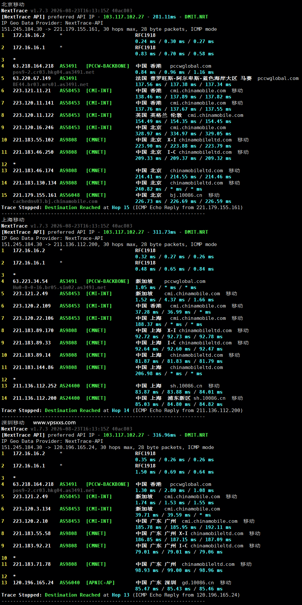Click hop IP "223.120.11.122"
Viewport: 302px width, 605px height.
point(33,115)
